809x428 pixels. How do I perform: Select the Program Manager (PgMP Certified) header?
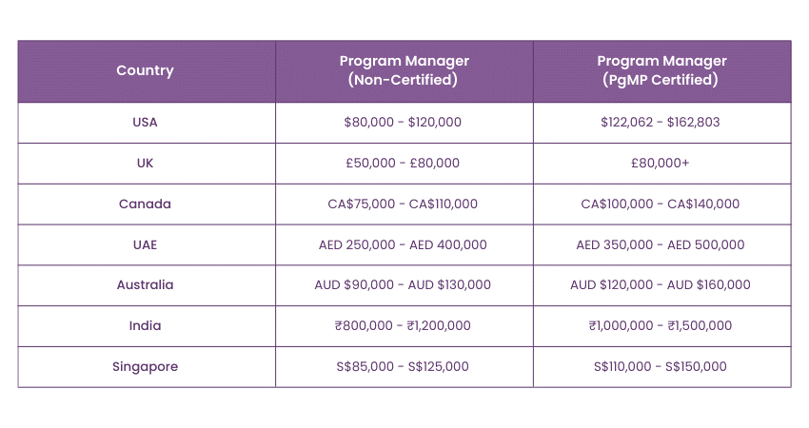(x=661, y=70)
